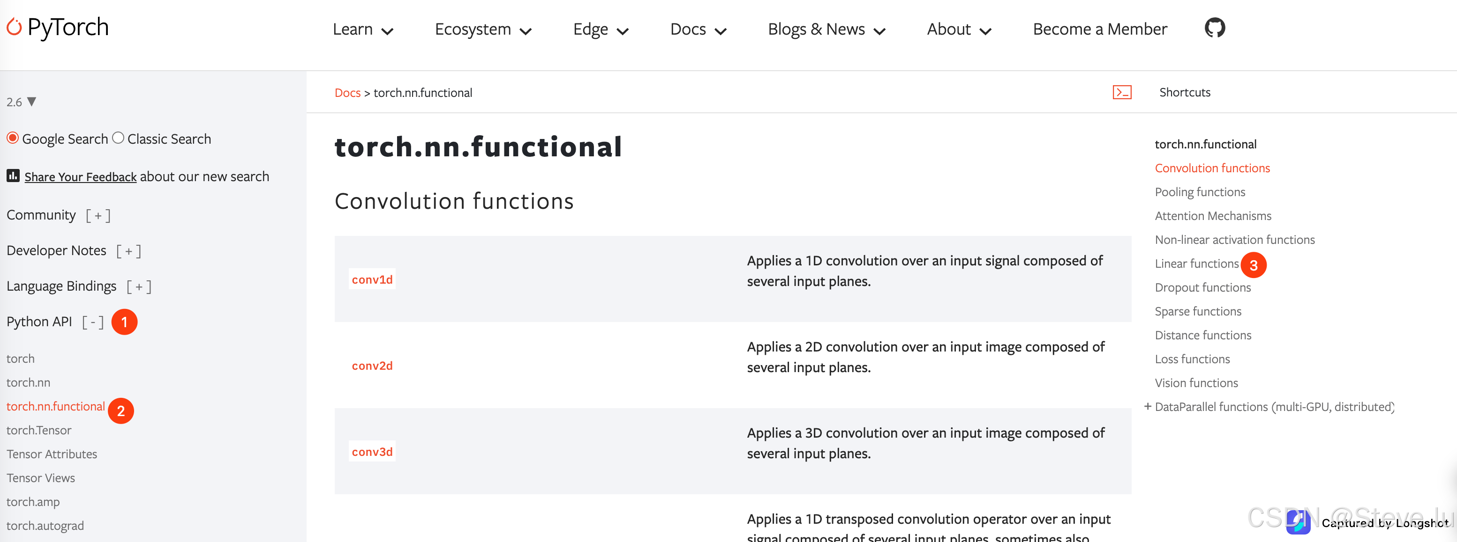Select the Google Search radio button
This screenshot has width=1457, height=542.
coord(13,138)
